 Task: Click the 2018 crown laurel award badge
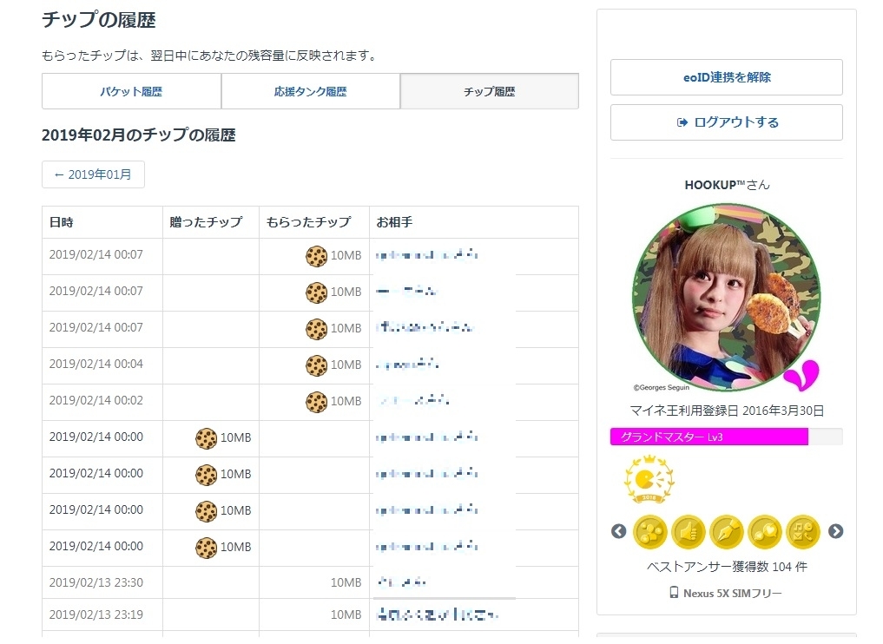[x=649, y=479]
